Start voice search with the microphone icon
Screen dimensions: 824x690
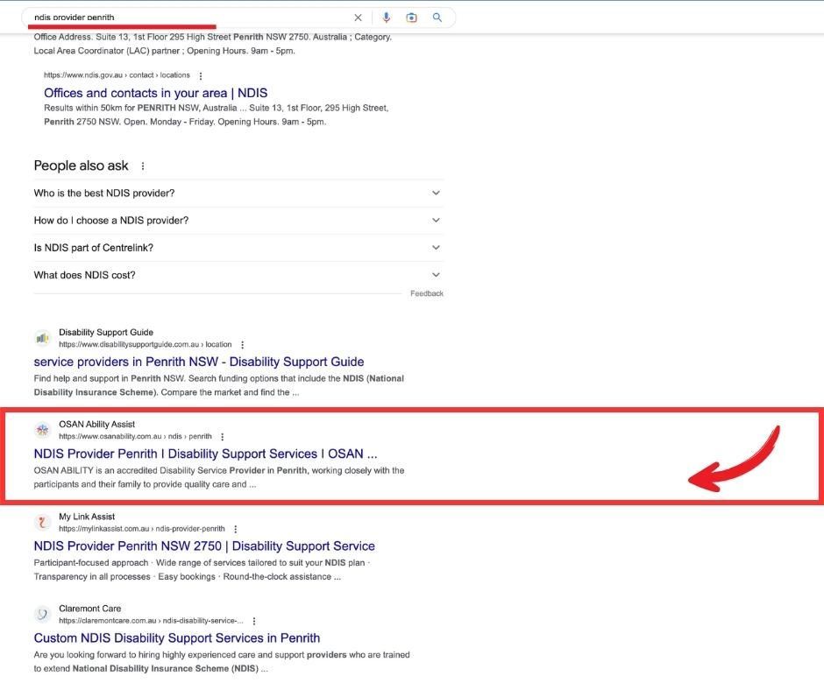click(387, 18)
